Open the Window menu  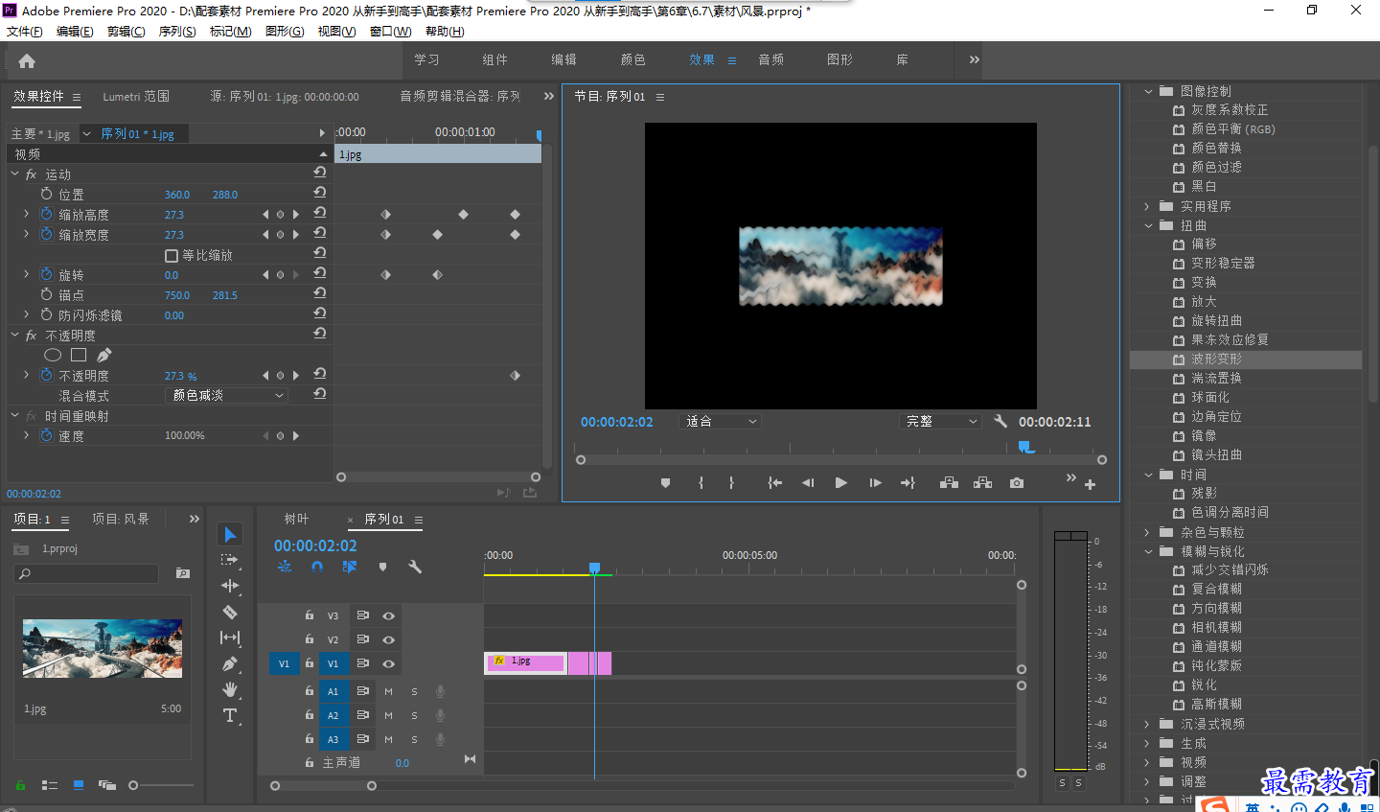[390, 32]
